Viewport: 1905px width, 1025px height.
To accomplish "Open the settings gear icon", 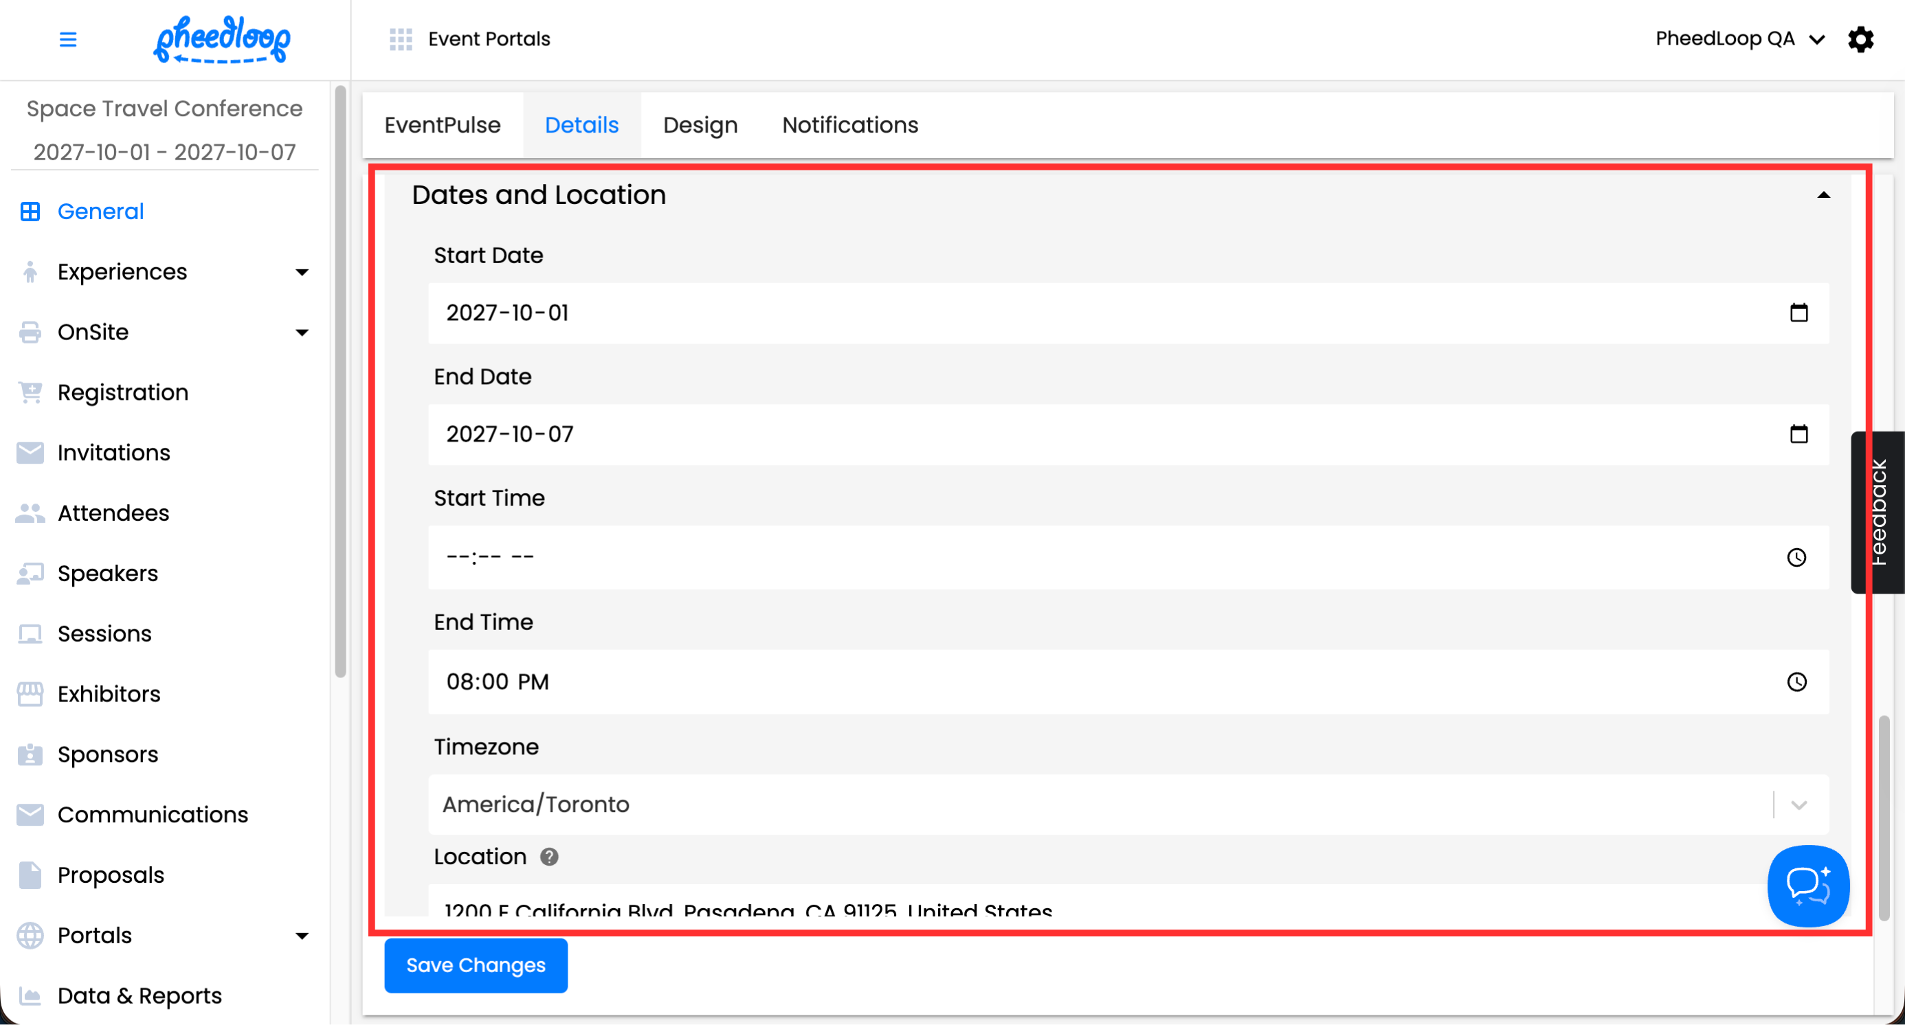I will (x=1860, y=39).
